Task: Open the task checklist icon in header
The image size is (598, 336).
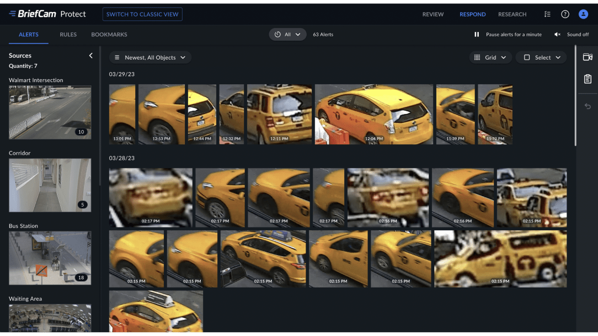Action: [x=547, y=14]
